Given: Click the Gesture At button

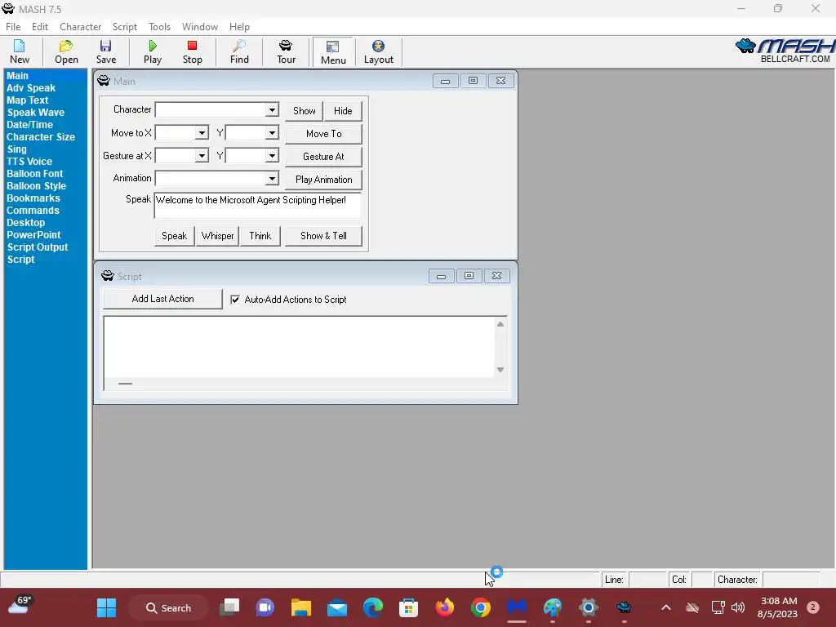Looking at the screenshot, I should click(x=323, y=157).
